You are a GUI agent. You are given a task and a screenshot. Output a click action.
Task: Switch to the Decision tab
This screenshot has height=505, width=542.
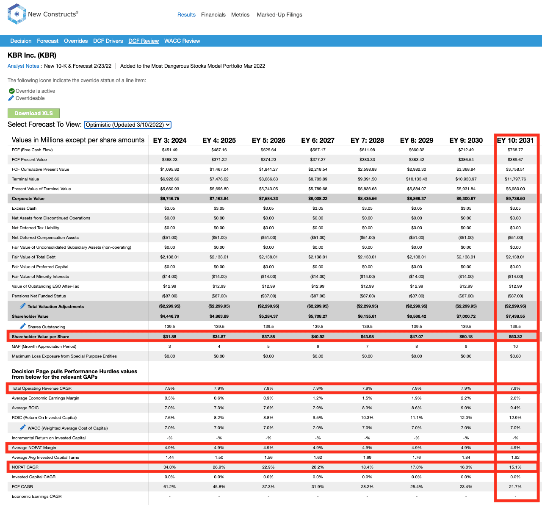[x=21, y=41]
